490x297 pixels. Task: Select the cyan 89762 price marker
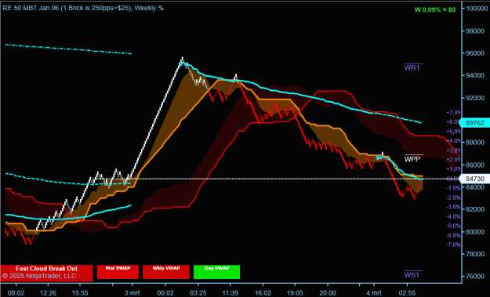(474, 123)
